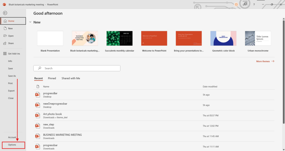Open the Export menu item

tap(11, 91)
